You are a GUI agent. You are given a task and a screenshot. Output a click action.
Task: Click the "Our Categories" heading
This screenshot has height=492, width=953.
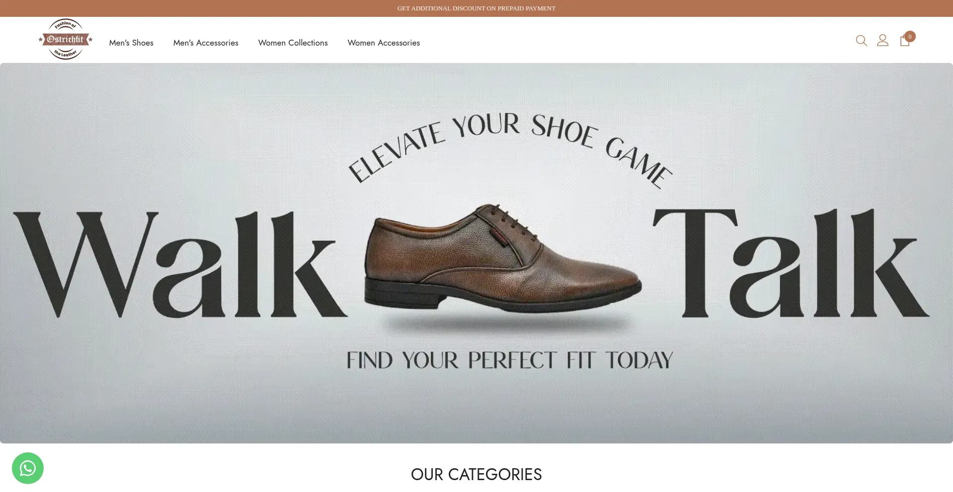click(x=476, y=474)
